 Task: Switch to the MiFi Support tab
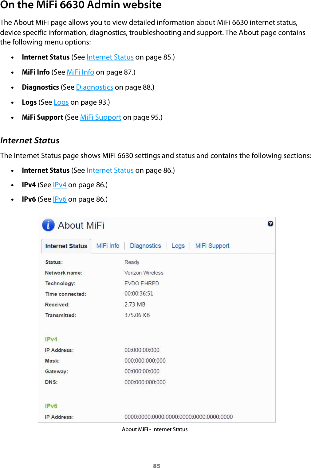(212, 246)
